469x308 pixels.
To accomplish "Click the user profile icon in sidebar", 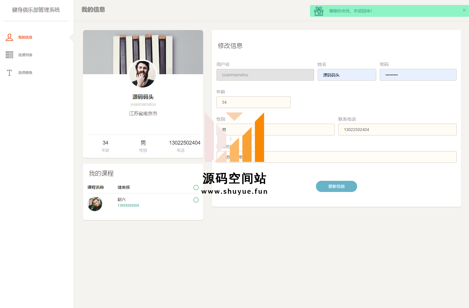I will tap(9, 37).
